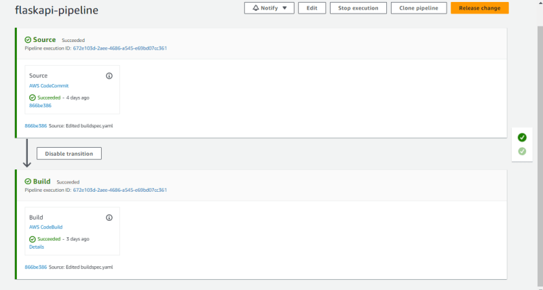Open Details link in Build action
Image resolution: width=543 pixels, height=290 pixels.
tap(37, 247)
